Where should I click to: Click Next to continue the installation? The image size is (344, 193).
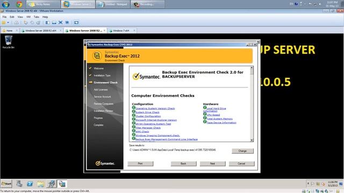212,164
